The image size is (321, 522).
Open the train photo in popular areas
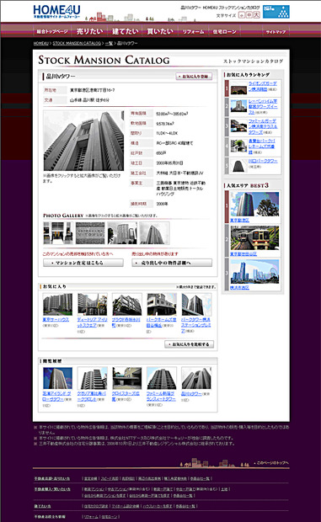[254, 237]
